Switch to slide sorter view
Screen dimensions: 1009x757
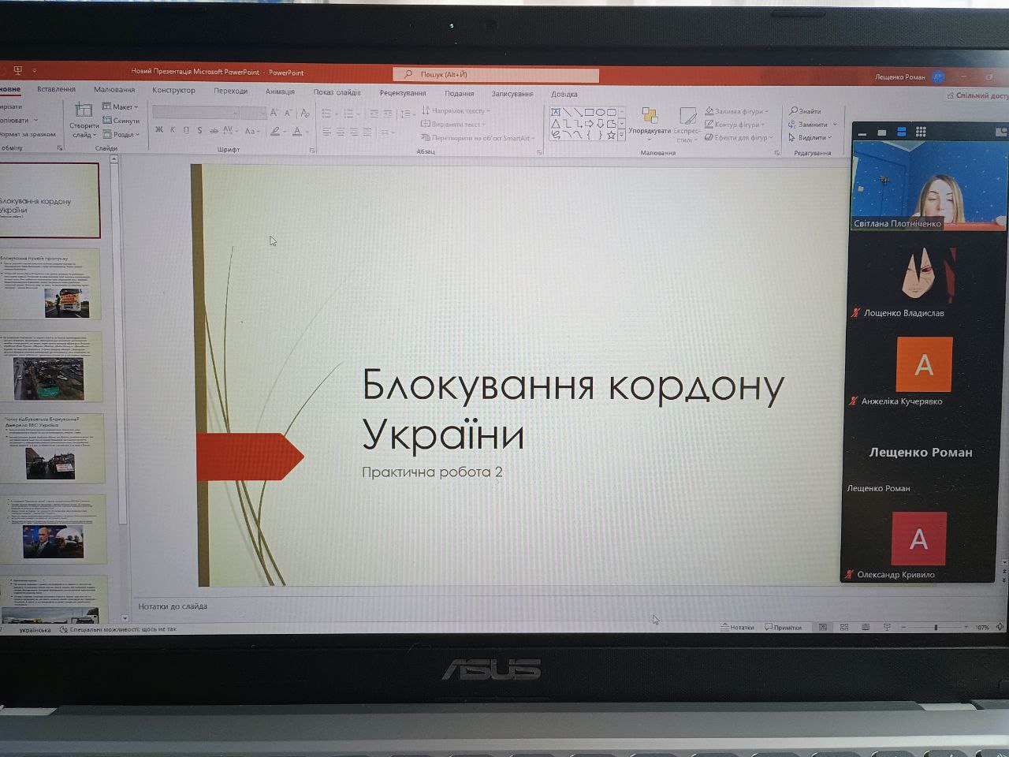click(x=844, y=627)
